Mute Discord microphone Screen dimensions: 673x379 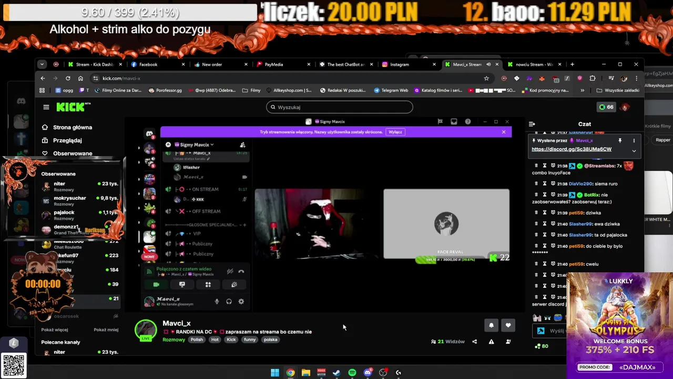coord(217,301)
